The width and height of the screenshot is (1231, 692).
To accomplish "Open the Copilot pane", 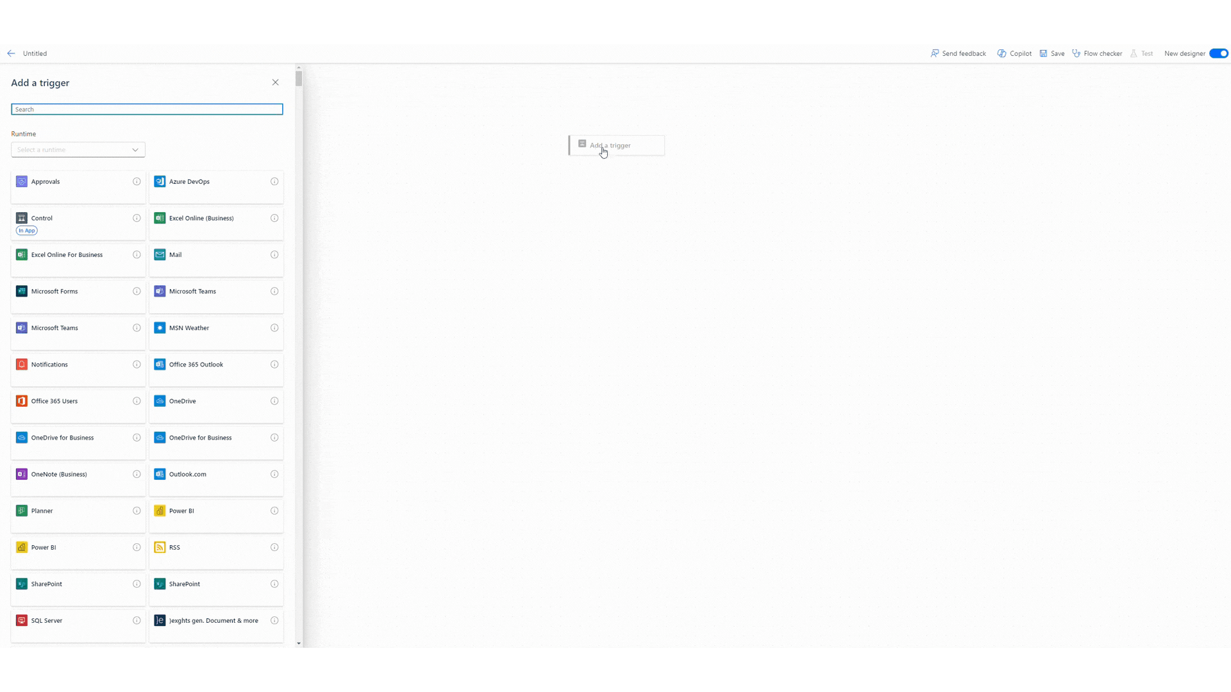I will click(1014, 53).
